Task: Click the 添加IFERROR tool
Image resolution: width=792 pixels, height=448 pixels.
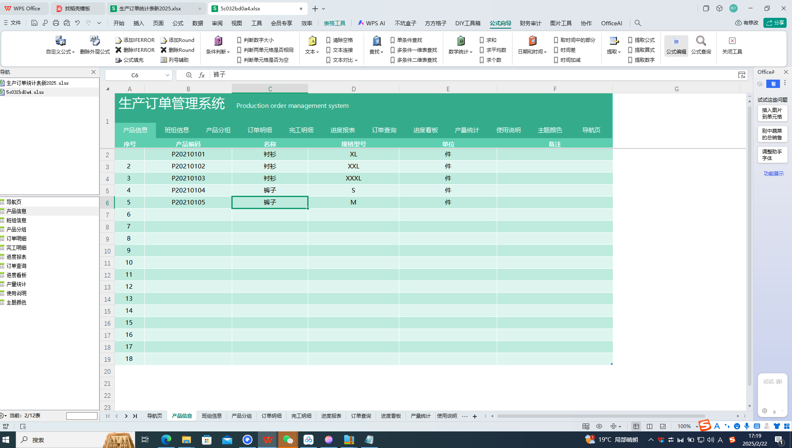Action: 135,40
